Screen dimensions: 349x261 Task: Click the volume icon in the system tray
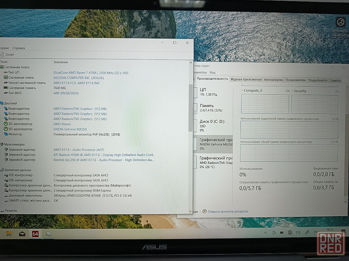[x=298, y=232]
